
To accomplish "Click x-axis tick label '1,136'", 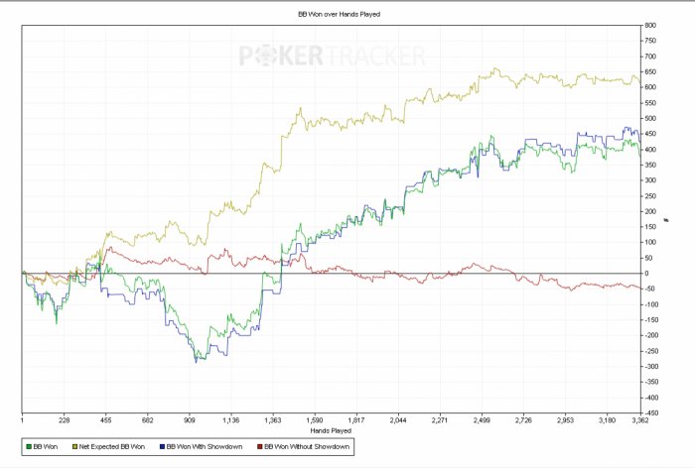I will coord(231,420).
